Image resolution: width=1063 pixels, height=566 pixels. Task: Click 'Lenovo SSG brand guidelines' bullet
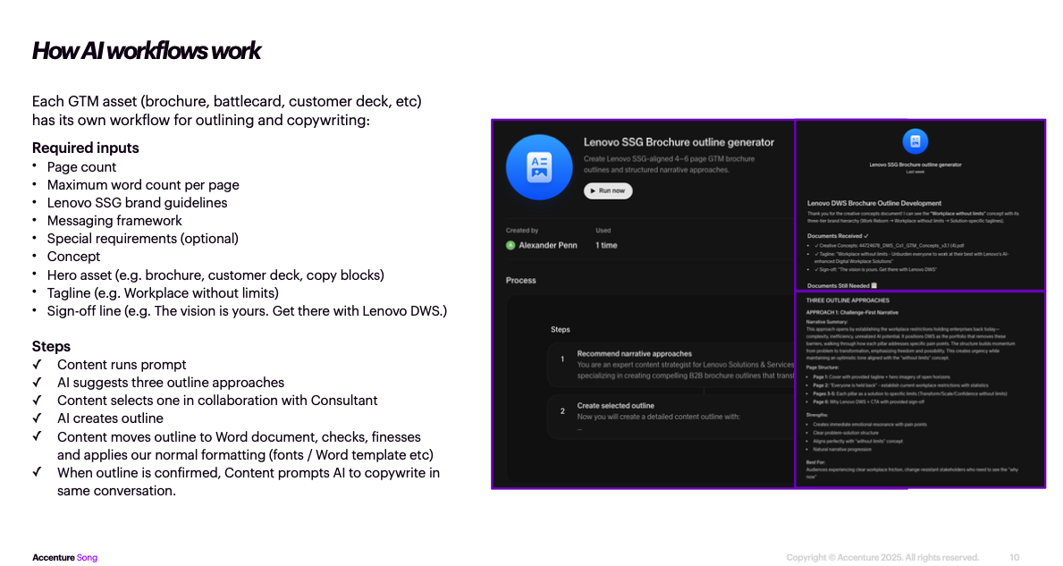coord(137,203)
